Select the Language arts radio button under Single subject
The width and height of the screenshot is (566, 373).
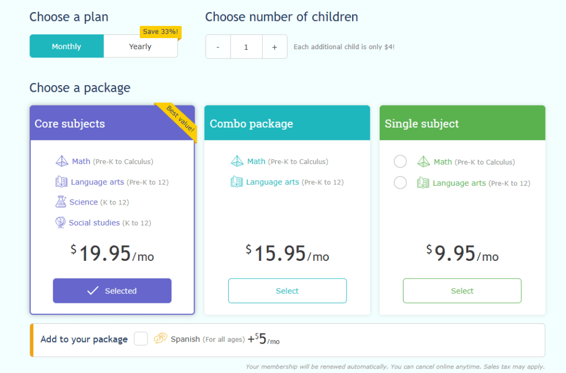point(400,182)
